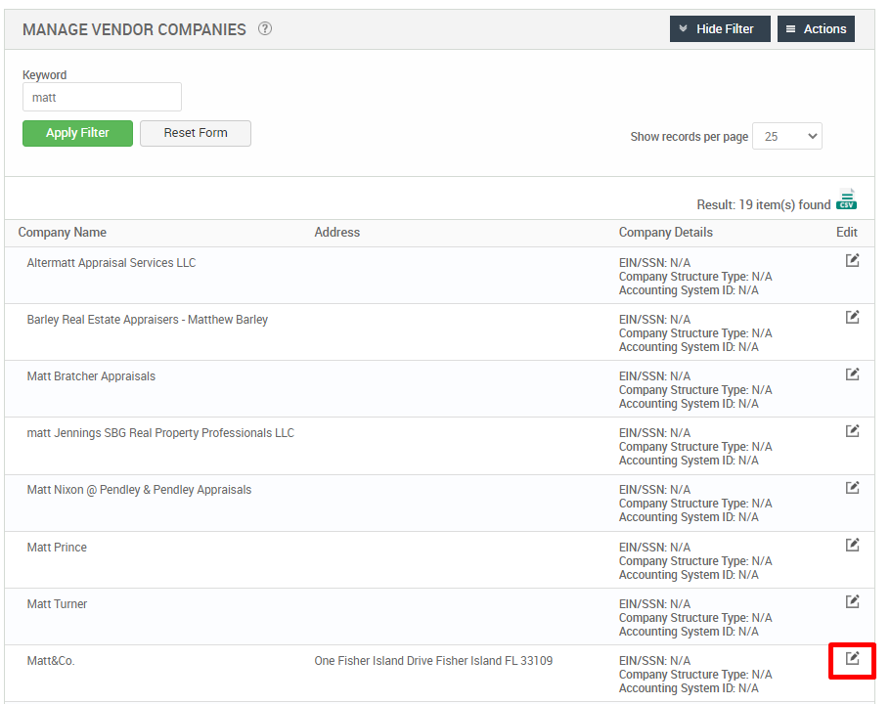Image resolution: width=891 pixels, height=704 pixels.
Task: Collapse the filter panel with Hide Filter
Action: (x=720, y=28)
